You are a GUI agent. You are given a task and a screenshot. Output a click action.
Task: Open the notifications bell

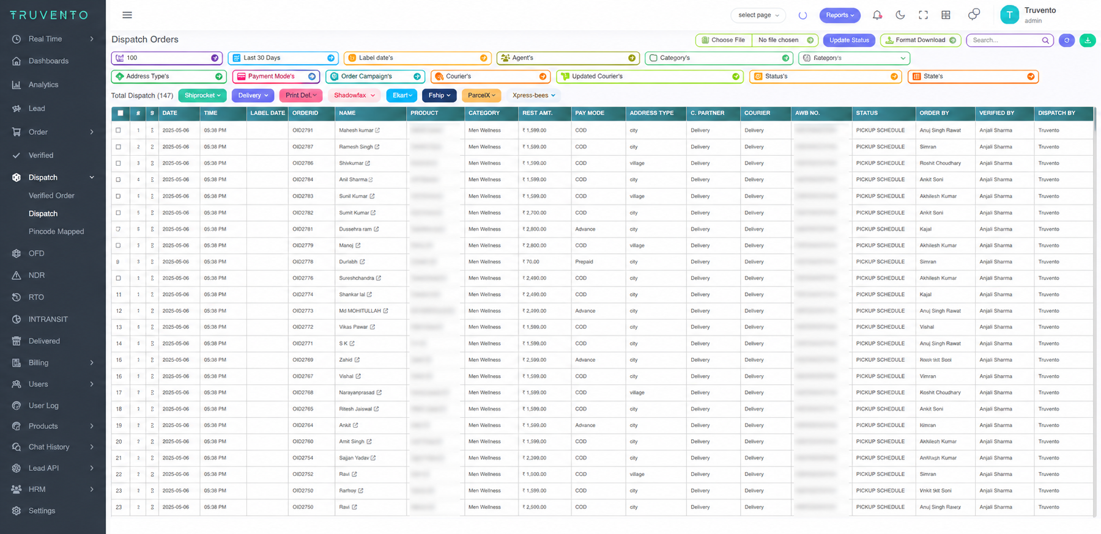click(877, 15)
